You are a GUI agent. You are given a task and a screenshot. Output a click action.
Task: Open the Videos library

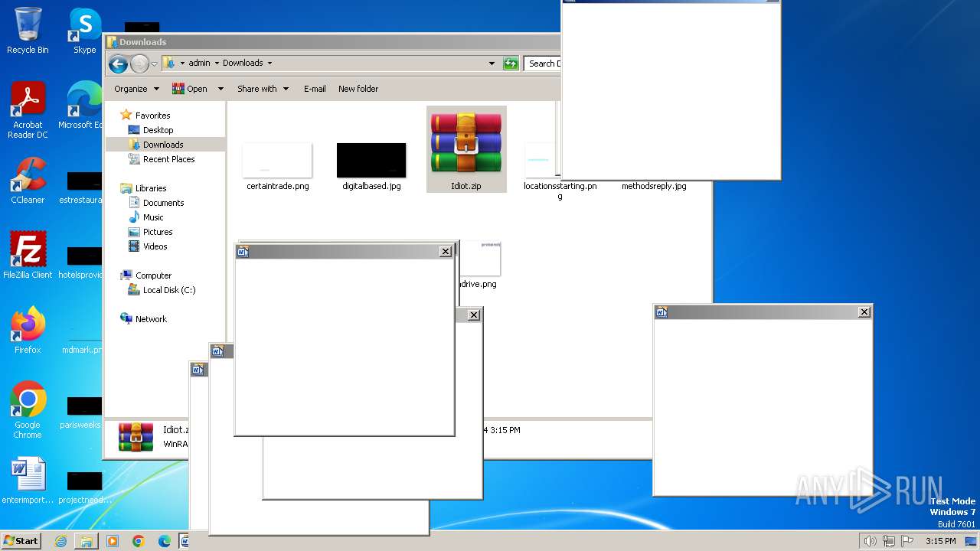coord(155,246)
